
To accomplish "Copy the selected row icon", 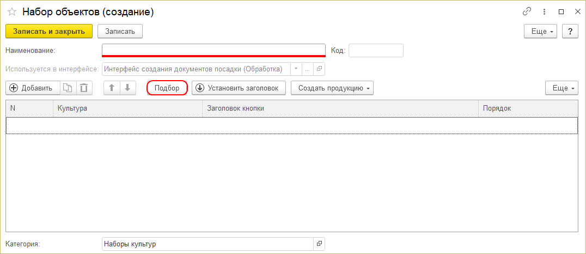I will tap(68, 88).
